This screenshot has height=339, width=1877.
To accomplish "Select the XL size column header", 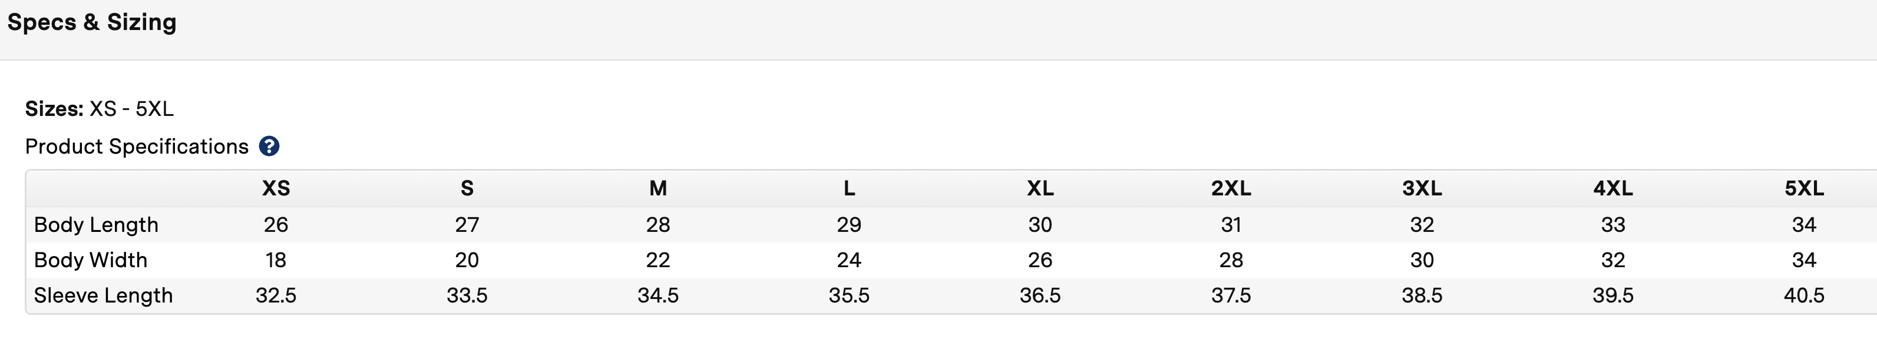I will point(1040,188).
